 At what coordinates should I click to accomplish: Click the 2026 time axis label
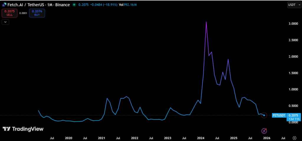tap(267, 138)
